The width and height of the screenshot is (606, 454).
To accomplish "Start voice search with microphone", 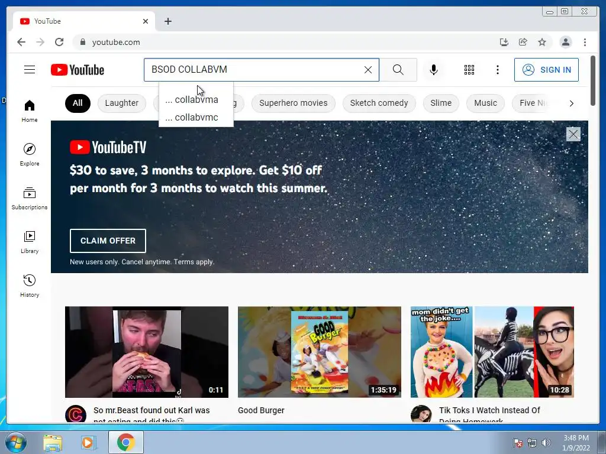I will point(434,70).
